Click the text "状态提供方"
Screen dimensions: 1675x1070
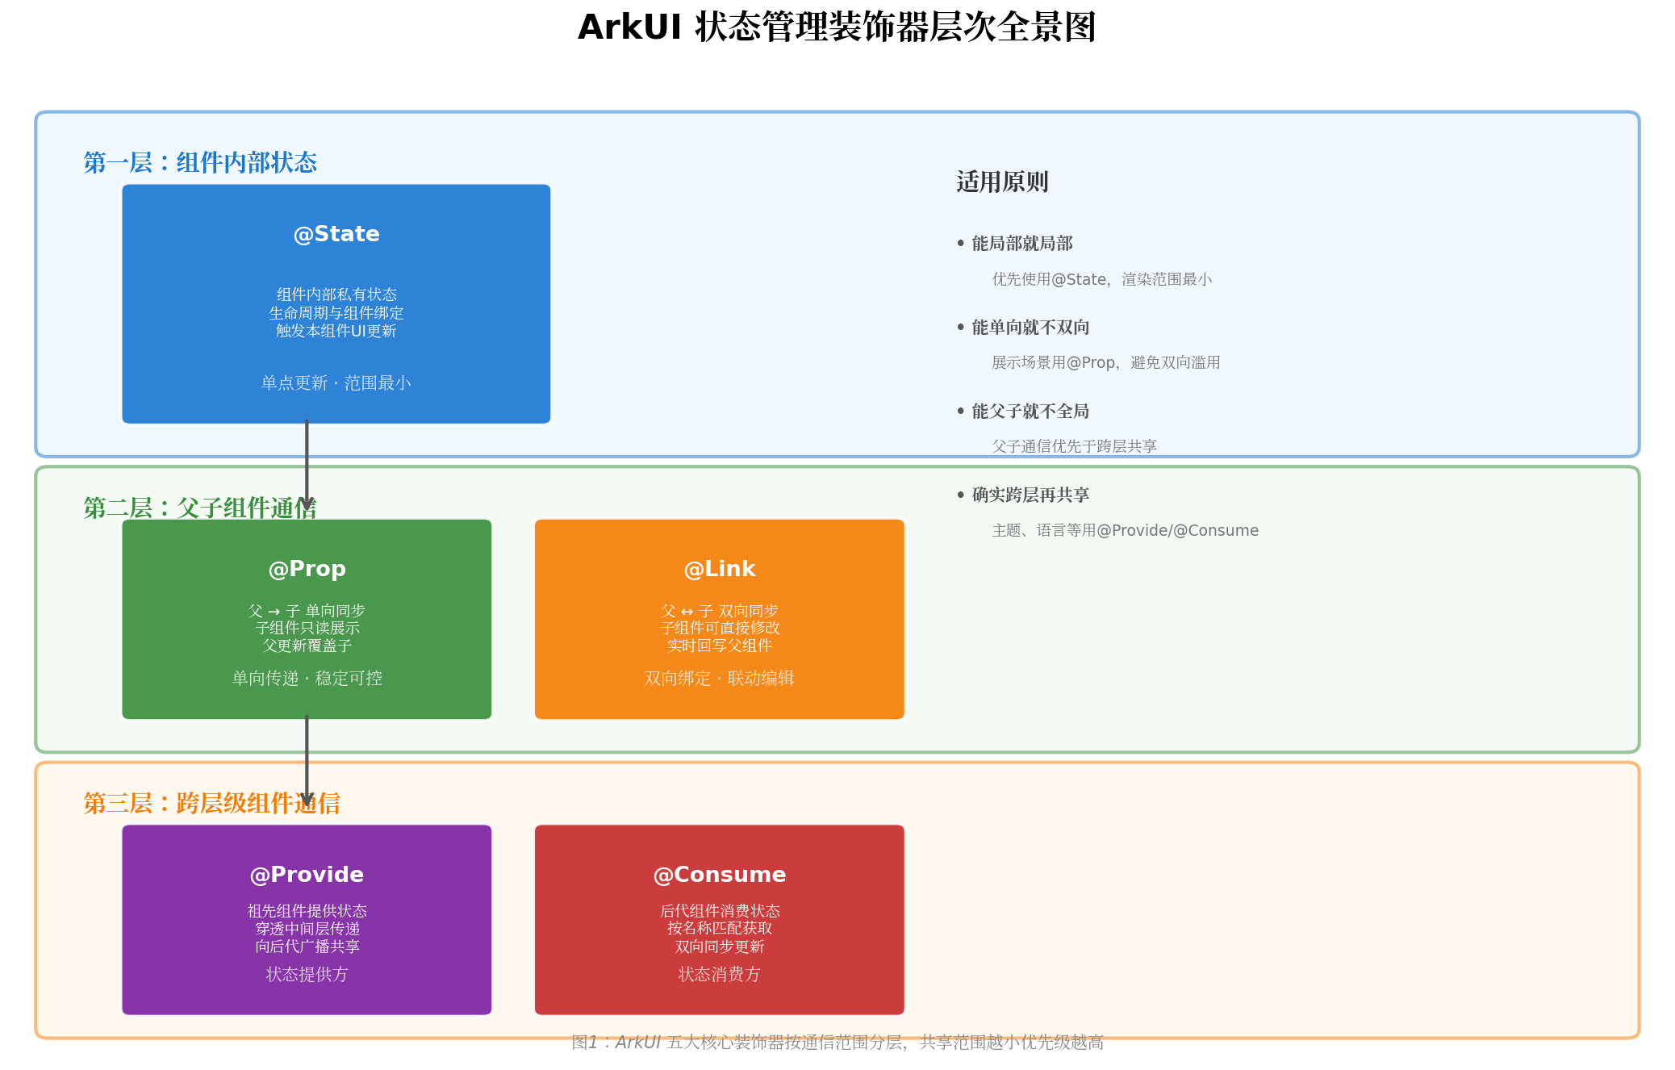[x=307, y=974]
